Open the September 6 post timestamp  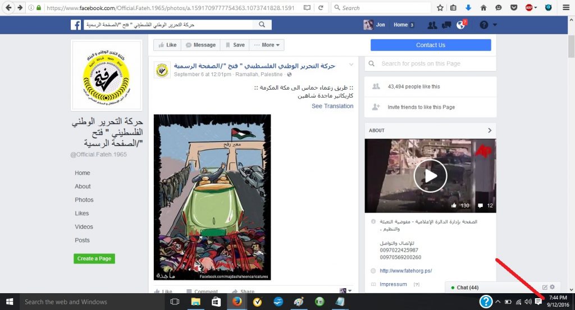202,75
